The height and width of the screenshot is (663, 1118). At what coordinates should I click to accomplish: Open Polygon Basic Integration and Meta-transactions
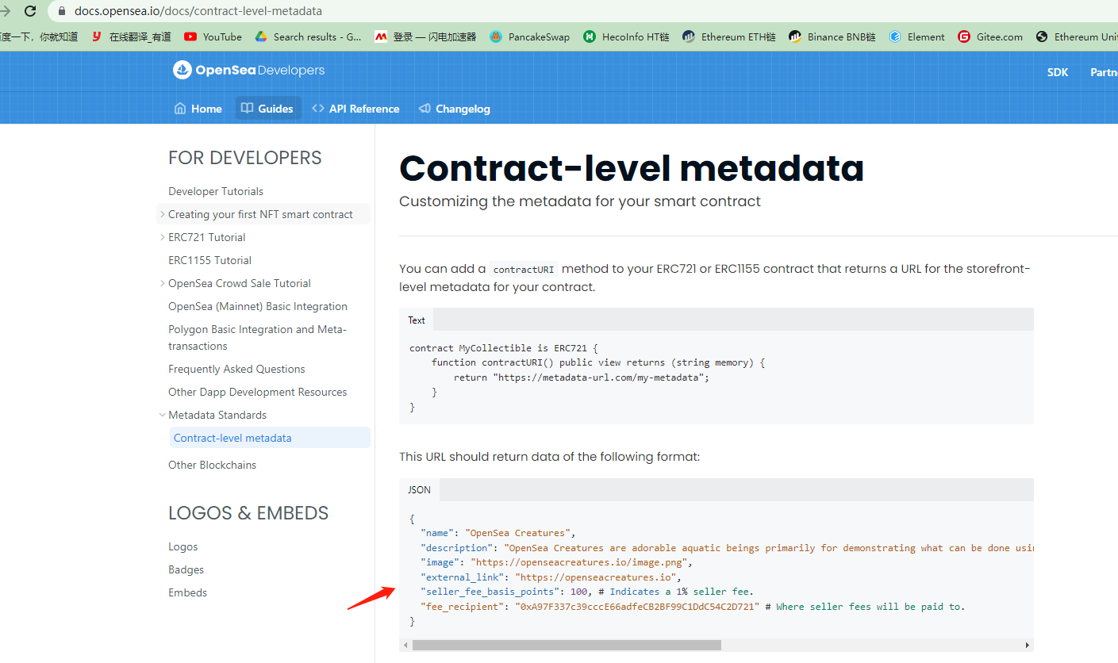(257, 338)
